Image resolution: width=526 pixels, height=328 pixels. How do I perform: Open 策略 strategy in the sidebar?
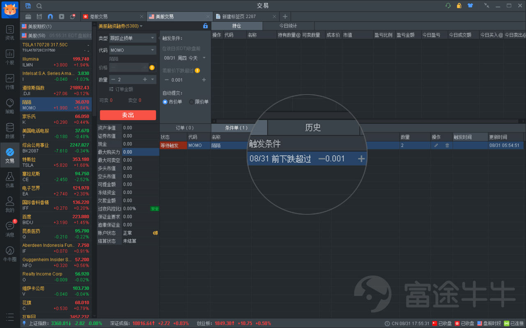(10, 106)
